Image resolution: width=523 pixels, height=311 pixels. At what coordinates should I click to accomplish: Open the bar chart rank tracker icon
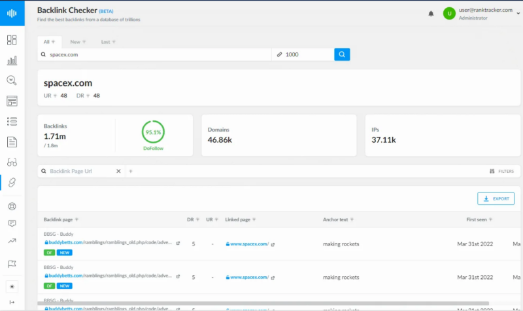(x=12, y=60)
